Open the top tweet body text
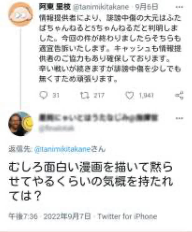The image size is (192, 232). [110, 49]
